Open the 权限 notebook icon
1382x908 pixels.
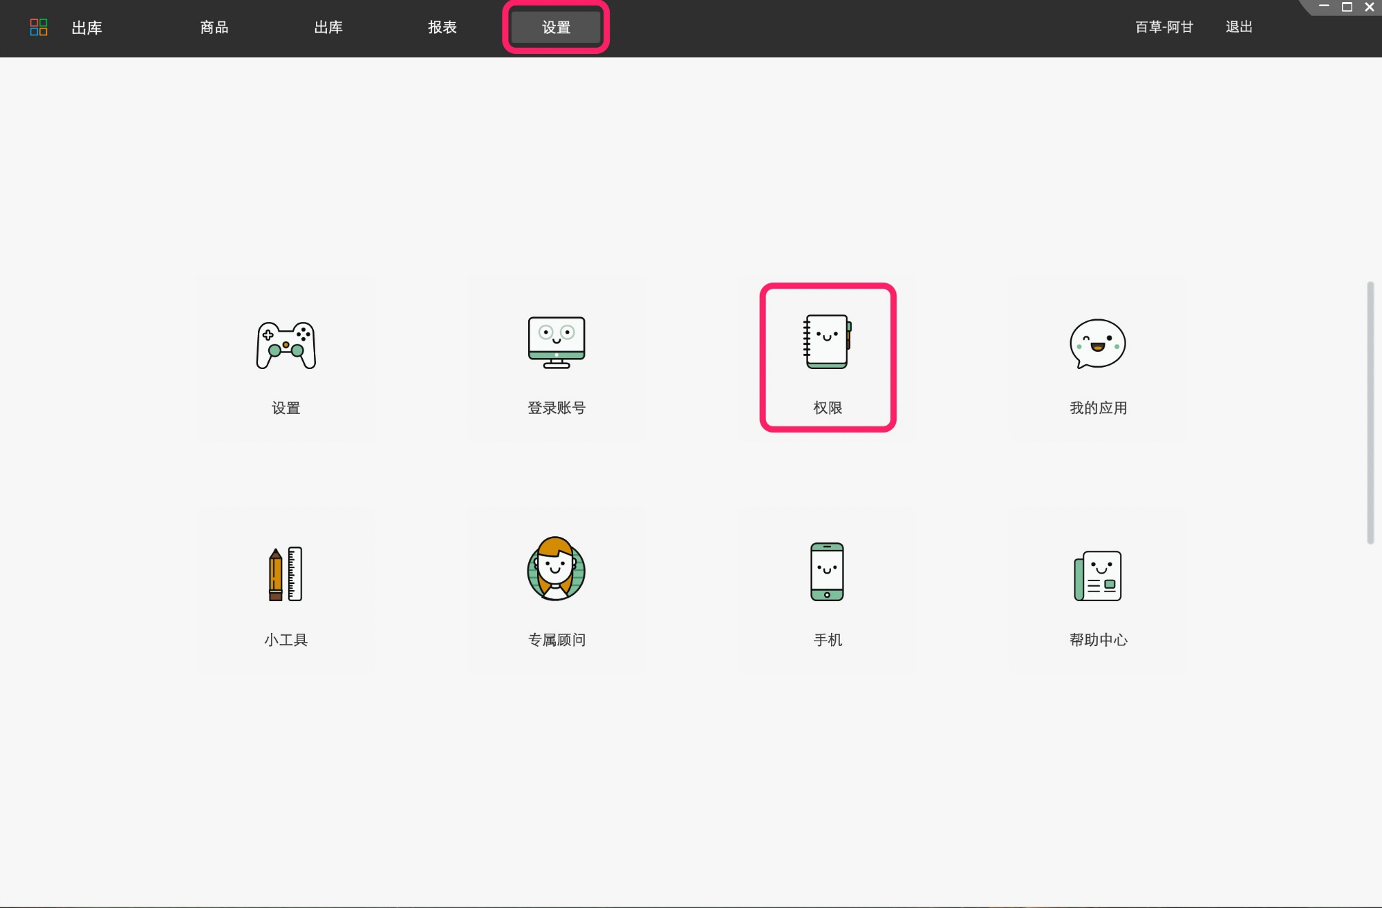pyautogui.click(x=828, y=341)
